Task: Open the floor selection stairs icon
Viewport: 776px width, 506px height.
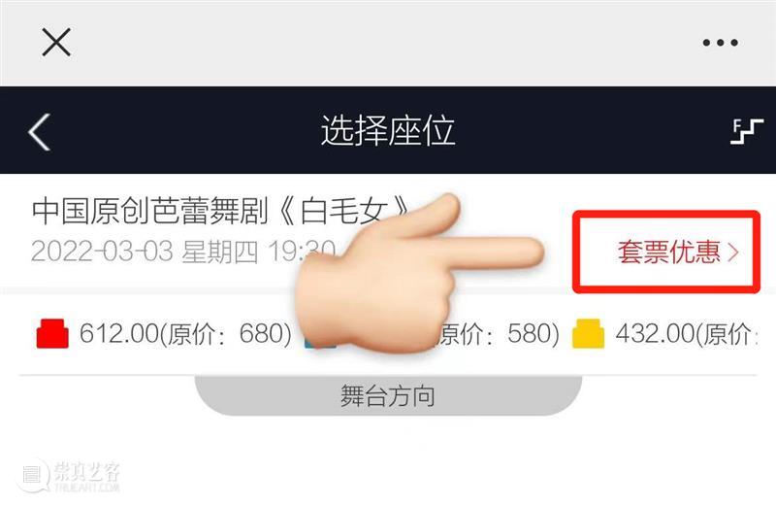Action: [746, 131]
